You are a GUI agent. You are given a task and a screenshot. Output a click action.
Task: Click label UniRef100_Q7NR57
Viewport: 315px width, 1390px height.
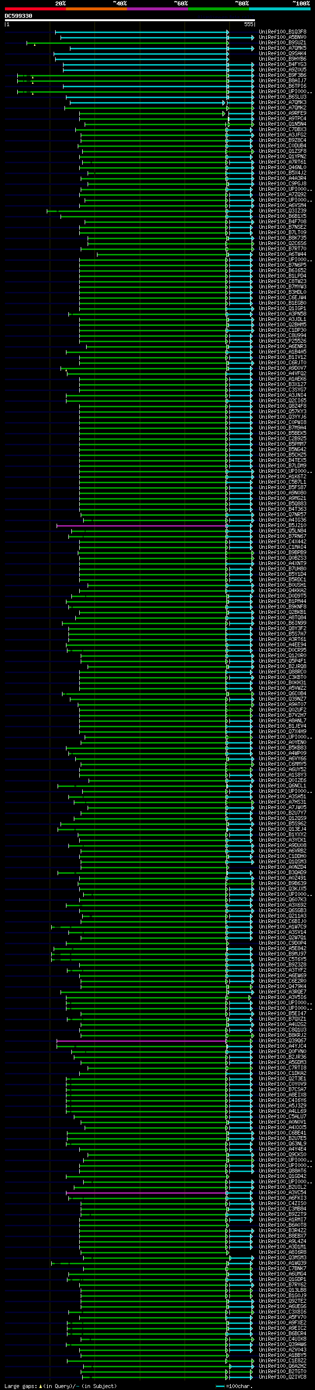pos(282,515)
